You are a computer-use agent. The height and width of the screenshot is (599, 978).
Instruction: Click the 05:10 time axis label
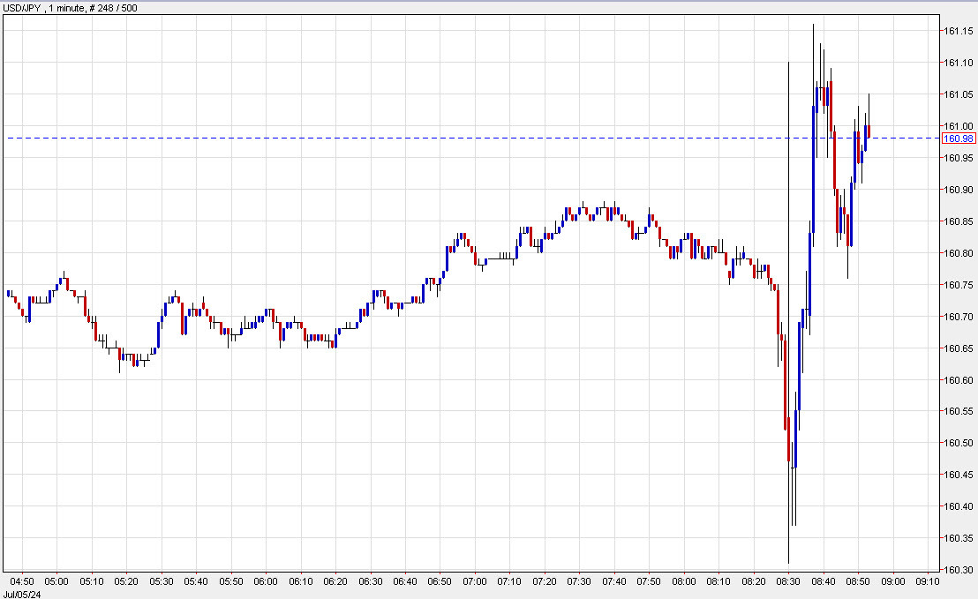(92, 581)
